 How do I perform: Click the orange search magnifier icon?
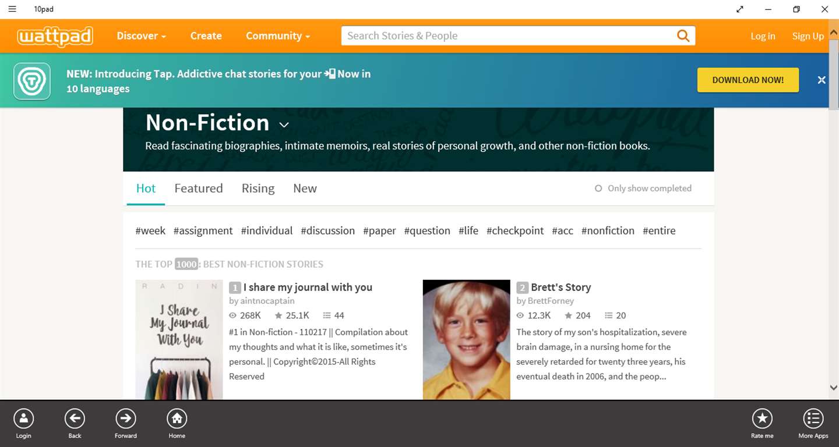pos(683,36)
